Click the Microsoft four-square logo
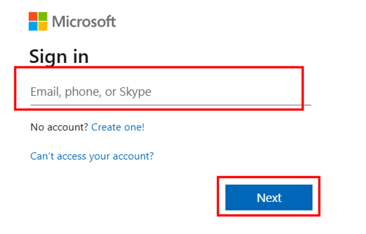 (x=38, y=22)
